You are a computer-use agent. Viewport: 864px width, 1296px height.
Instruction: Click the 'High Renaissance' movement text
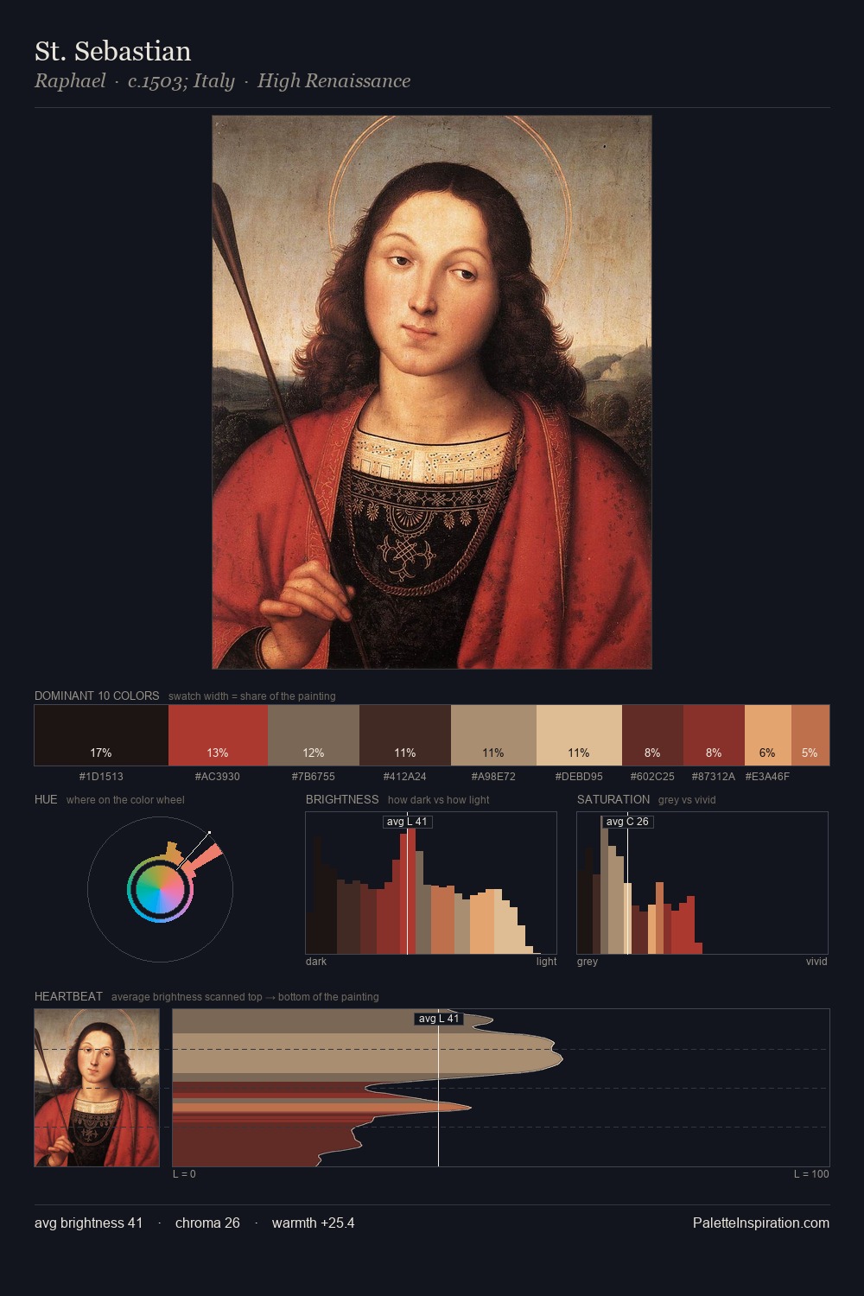(334, 80)
